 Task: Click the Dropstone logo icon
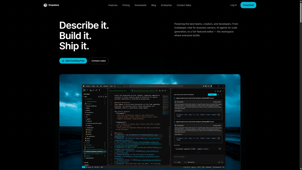pyautogui.click(x=45, y=5)
